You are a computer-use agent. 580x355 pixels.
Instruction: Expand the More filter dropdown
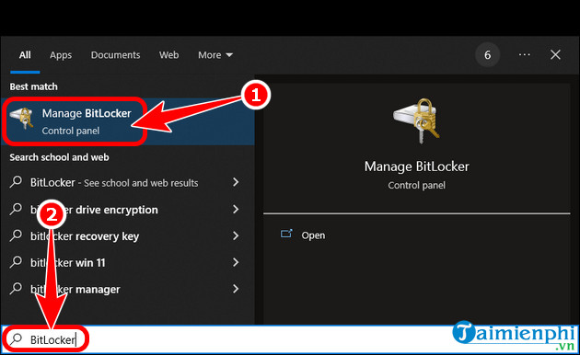pyautogui.click(x=215, y=55)
